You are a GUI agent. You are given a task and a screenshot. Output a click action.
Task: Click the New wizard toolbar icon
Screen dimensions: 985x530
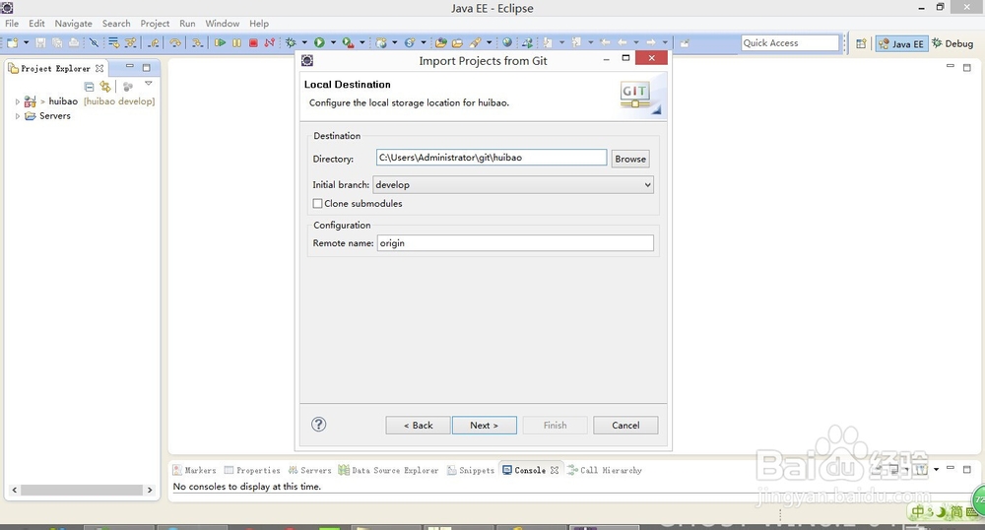(12, 42)
